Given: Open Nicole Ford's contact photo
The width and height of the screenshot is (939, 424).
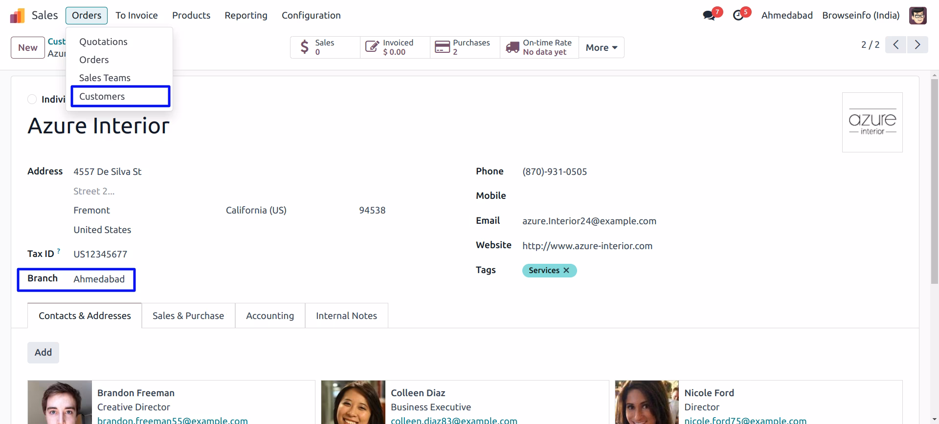Looking at the screenshot, I should click(647, 402).
